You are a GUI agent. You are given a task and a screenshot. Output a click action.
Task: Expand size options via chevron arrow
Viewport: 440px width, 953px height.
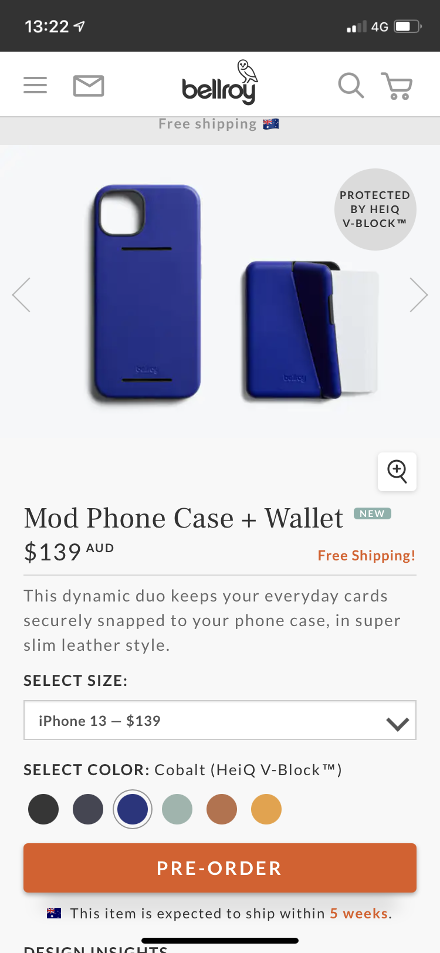pyautogui.click(x=397, y=724)
